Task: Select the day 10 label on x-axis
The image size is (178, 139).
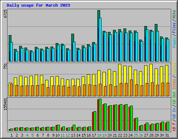Action: (57, 135)
